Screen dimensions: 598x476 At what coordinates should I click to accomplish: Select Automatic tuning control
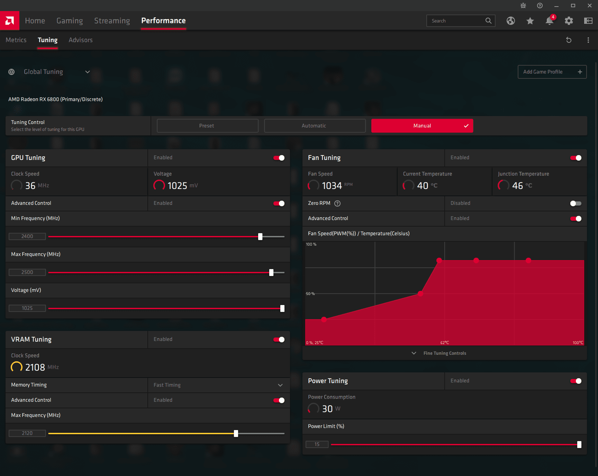[x=315, y=126]
